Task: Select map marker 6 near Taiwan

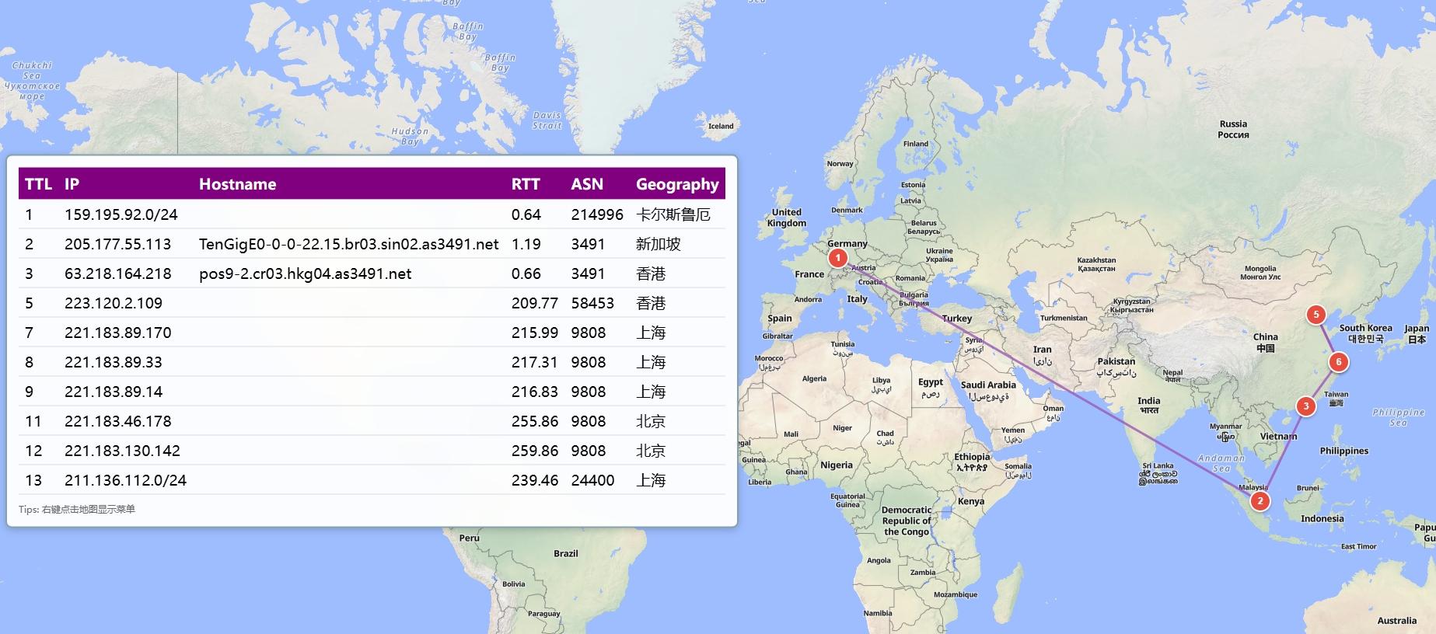Action: (x=1338, y=361)
